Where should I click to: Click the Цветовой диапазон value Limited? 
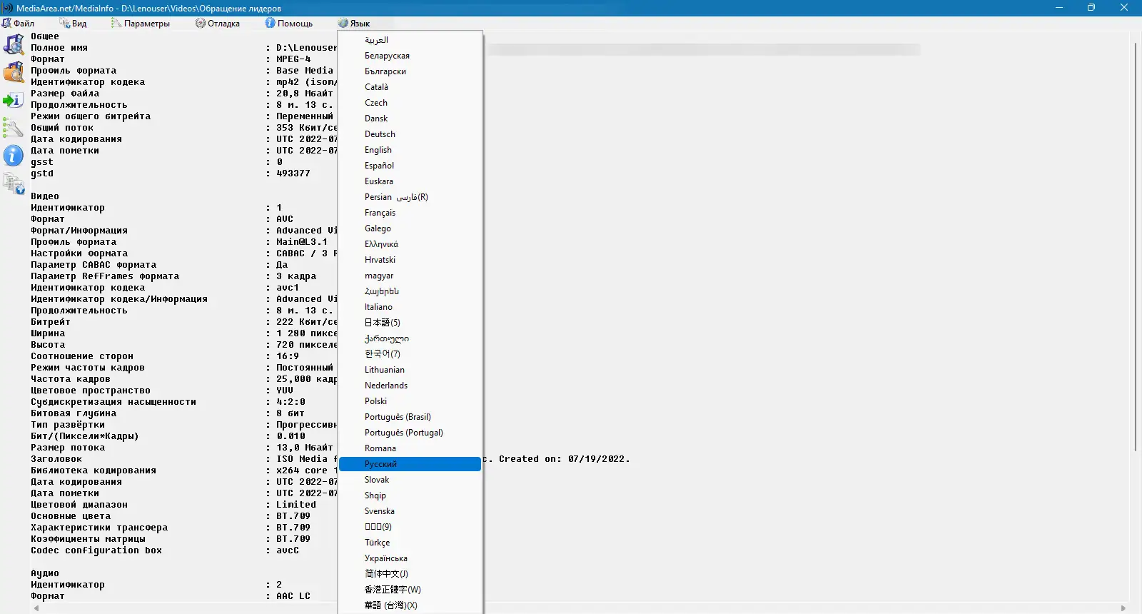[x=296, y=505]
